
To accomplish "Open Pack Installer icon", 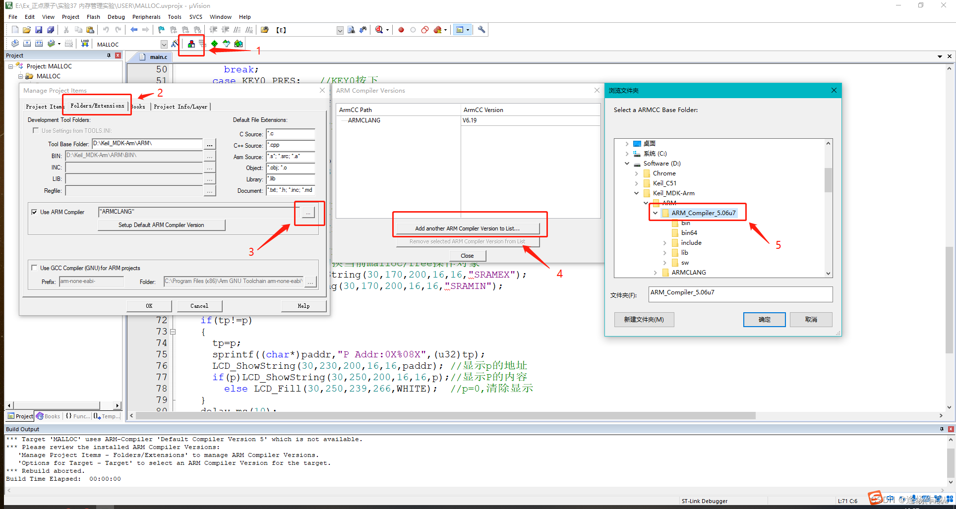I will (x=239, y=44).
